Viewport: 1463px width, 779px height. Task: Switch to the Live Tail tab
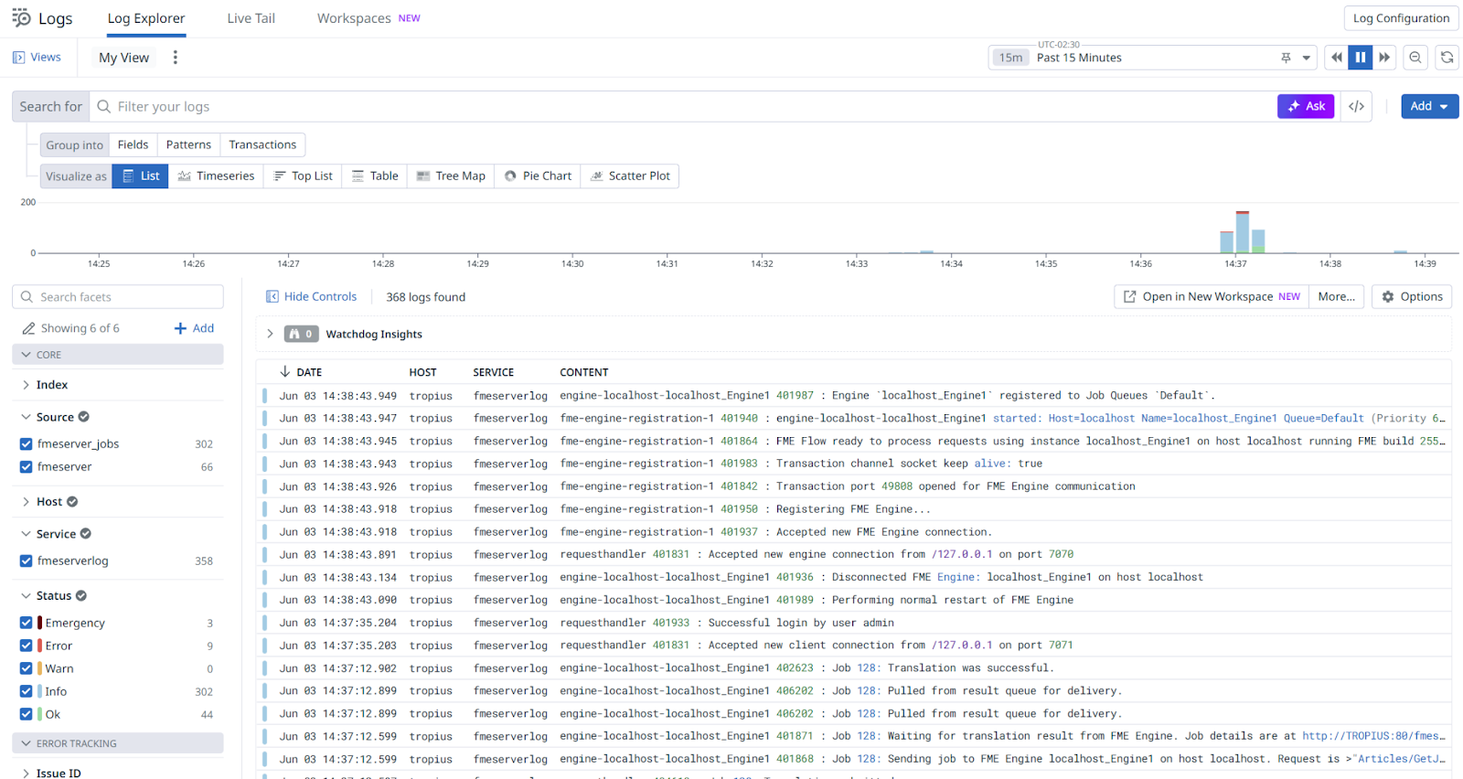(x=251, y=18)
